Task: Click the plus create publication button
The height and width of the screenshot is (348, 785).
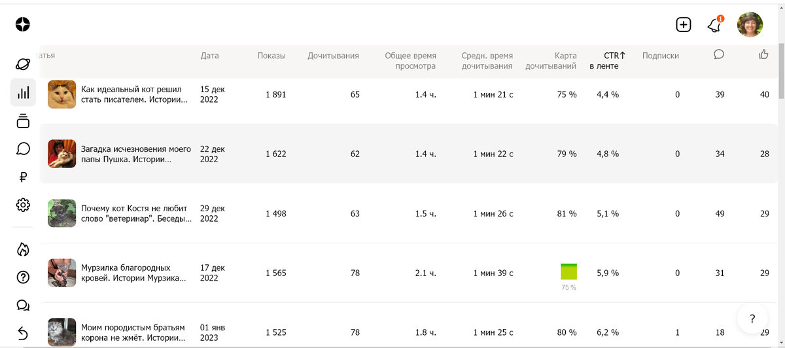Action: point(683,25)
